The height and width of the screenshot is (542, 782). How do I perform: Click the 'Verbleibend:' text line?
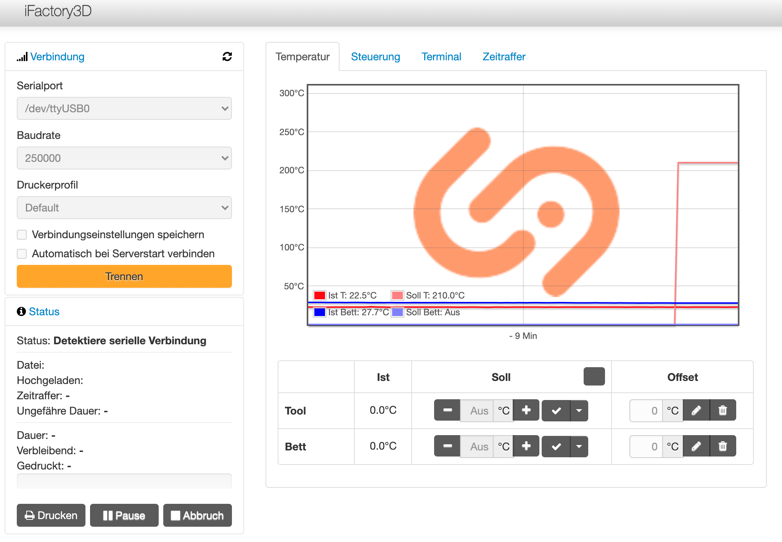50,450
